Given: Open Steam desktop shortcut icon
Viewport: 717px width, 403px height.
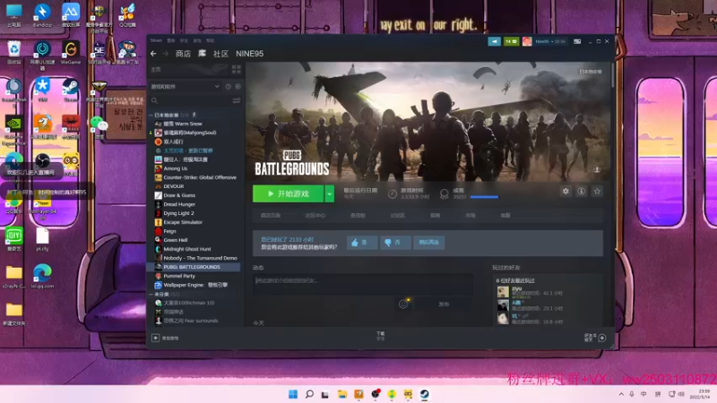Looking at the screenshot, I should 71,90.
